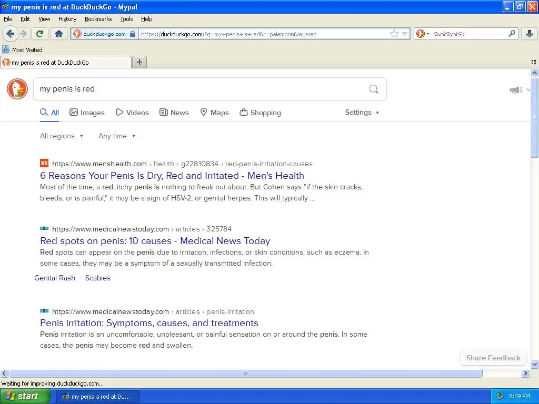Viewport: 539px width, 404px height.
Task: Click the DuckDuckGo search magnifier button
Action: [374, 89]
